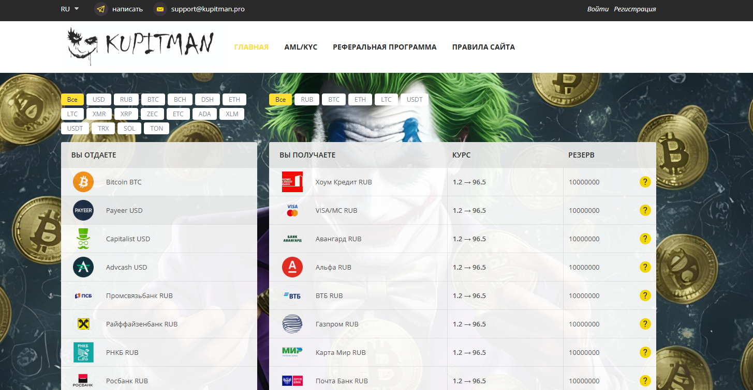
Task: Select the Промсвязьбанк PSB icon
Action: [x=83, y=295]
